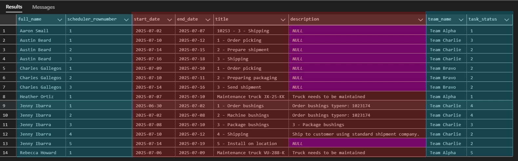Select the start_date column header
The width and height of the screenshot is (518, 161).
coord(153,20)
